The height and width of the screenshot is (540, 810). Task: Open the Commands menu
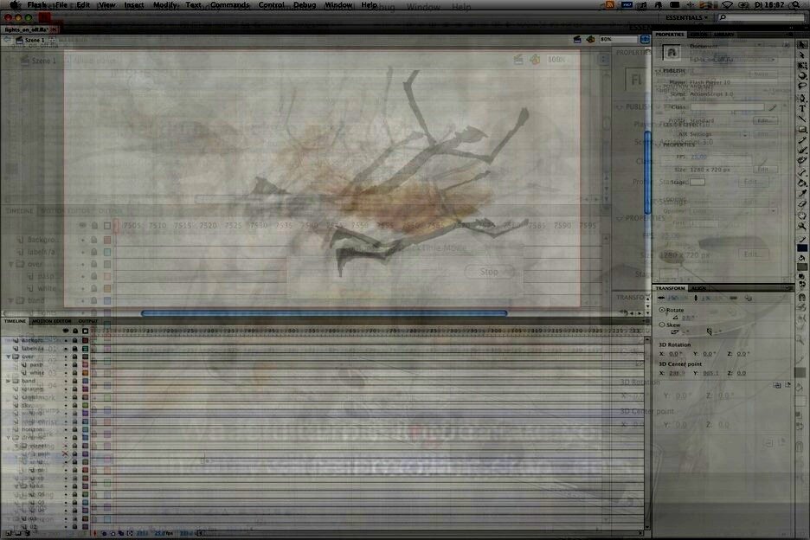(x=230, y=5)
